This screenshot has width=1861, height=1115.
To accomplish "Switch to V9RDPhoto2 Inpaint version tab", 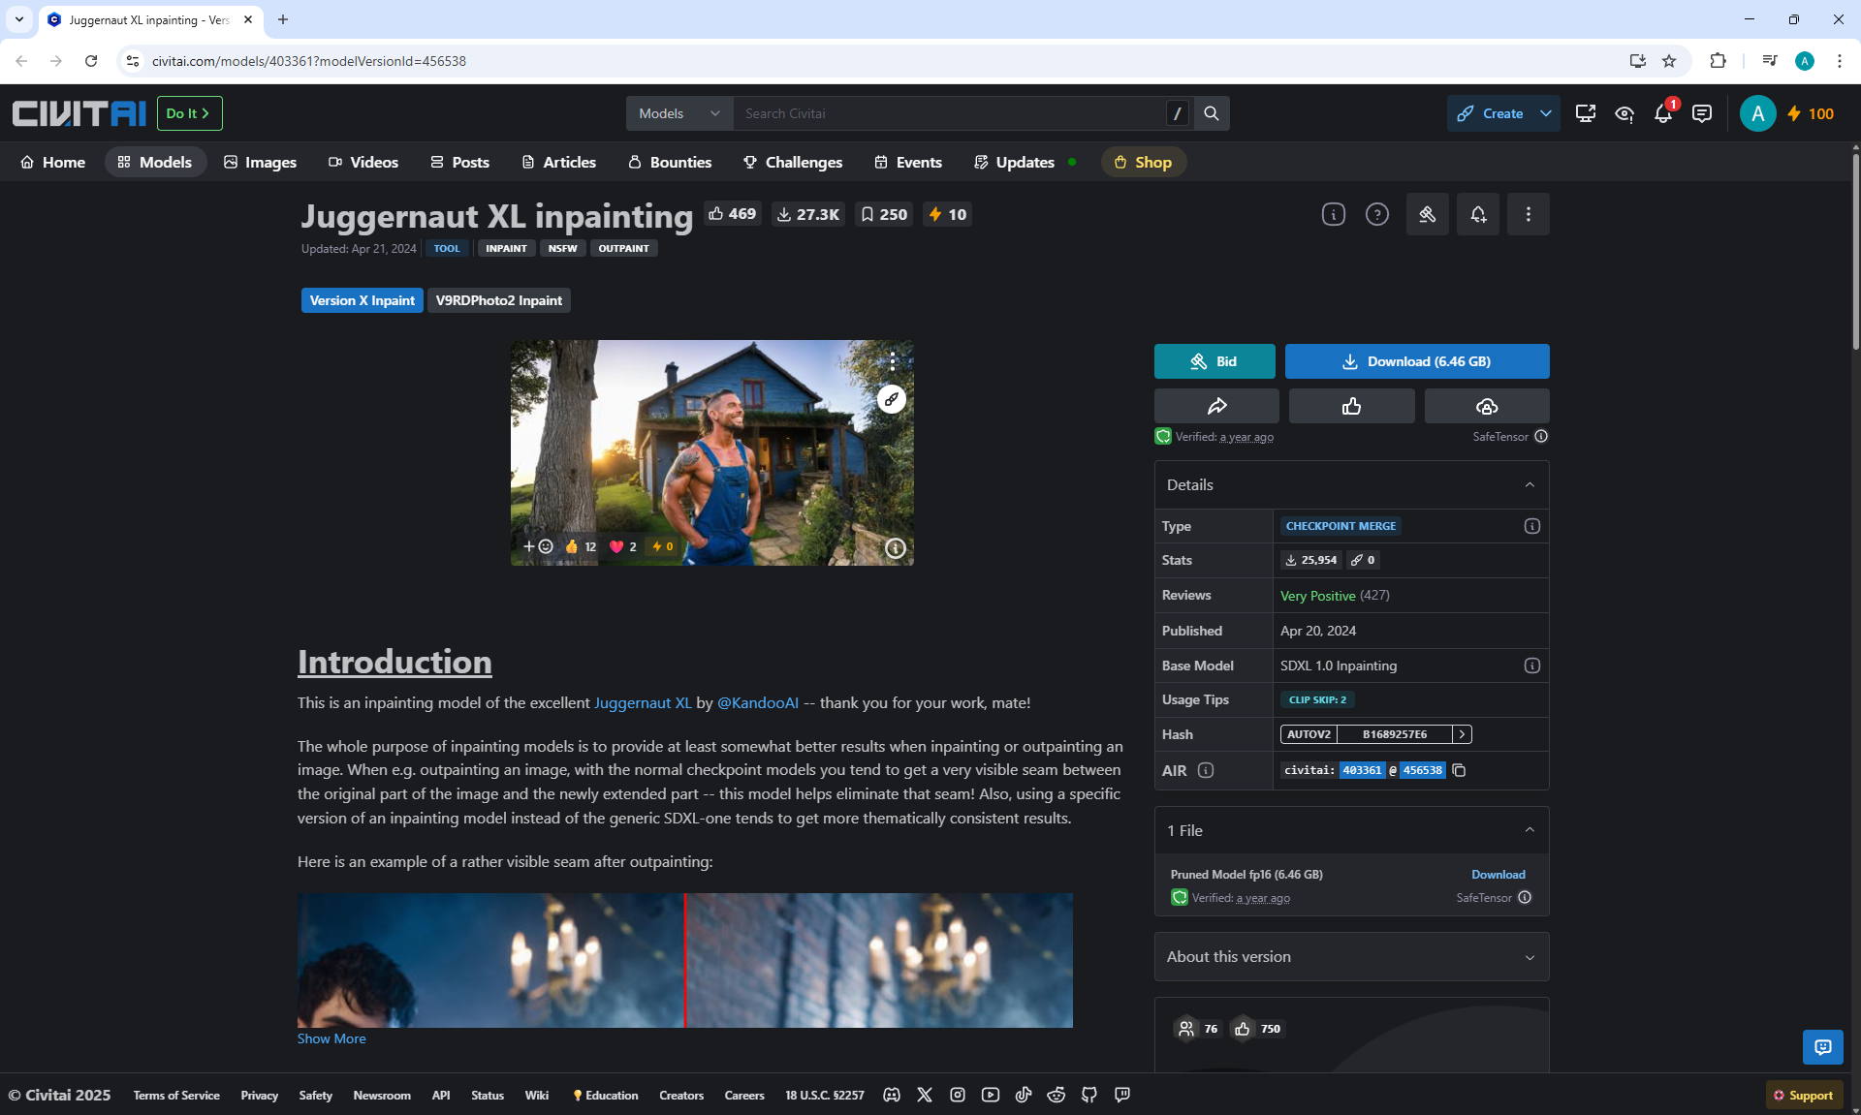I will coord(498,300).
